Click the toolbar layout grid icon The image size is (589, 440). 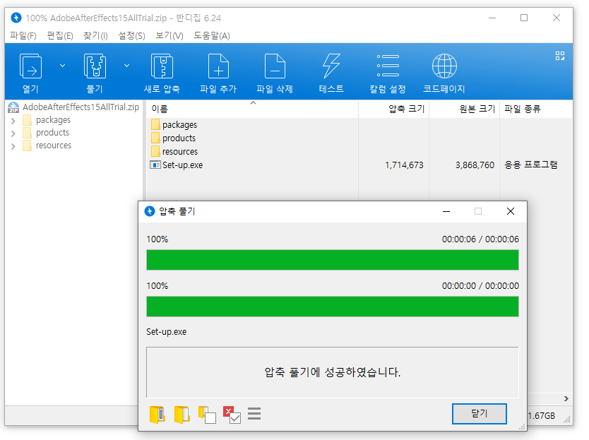(560, 56)
